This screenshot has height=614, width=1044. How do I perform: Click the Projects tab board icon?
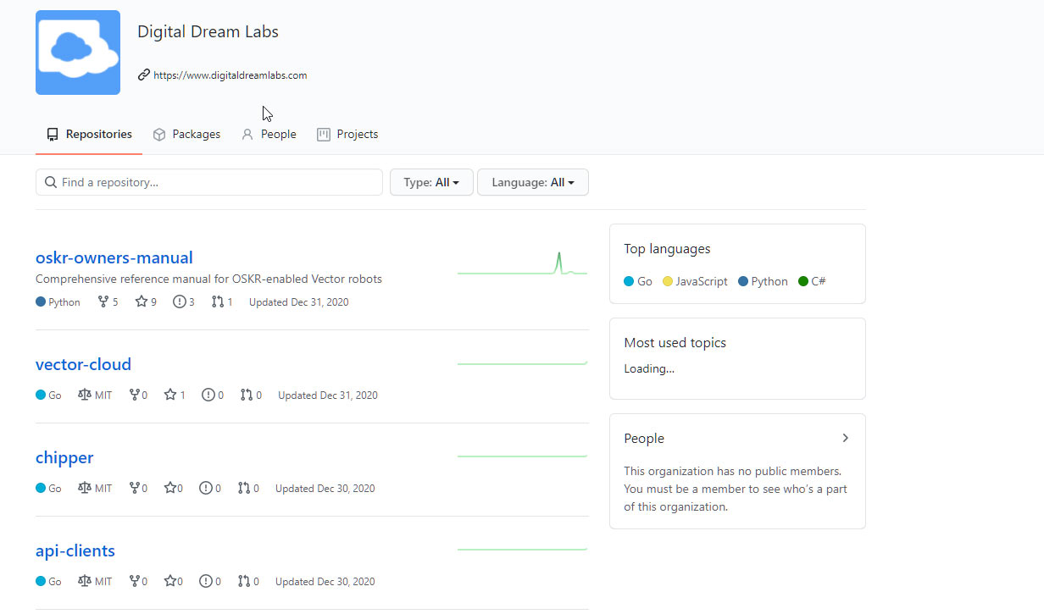point(324,134)
